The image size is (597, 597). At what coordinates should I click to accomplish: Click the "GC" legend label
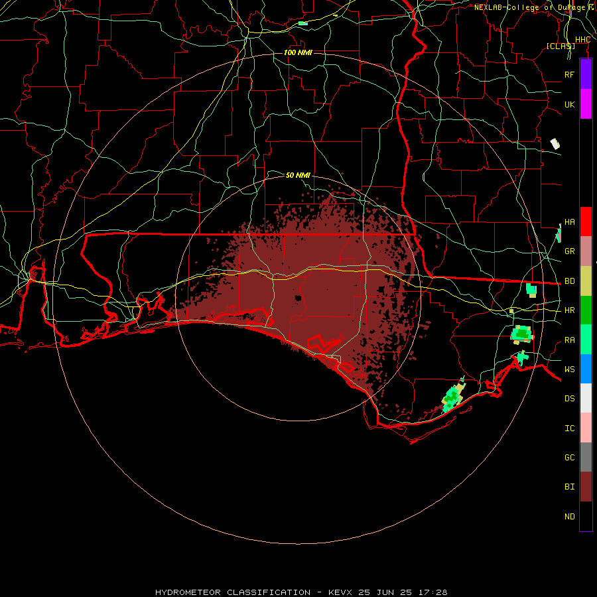tap(569, 458)
